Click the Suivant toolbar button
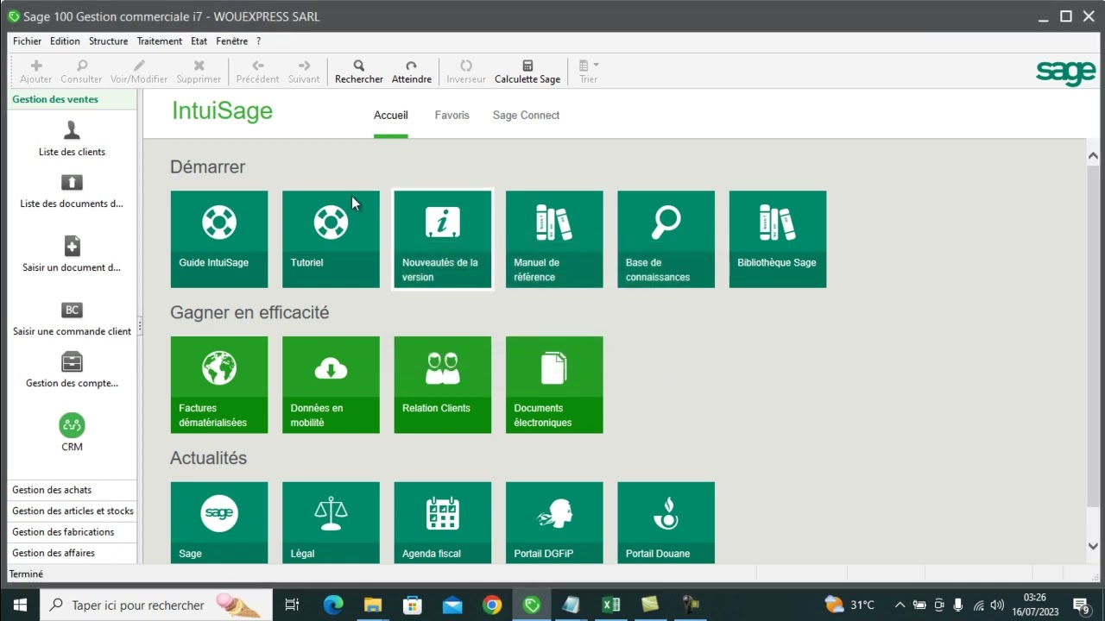This screenshot has width=1105, height=621. point(304,72)
